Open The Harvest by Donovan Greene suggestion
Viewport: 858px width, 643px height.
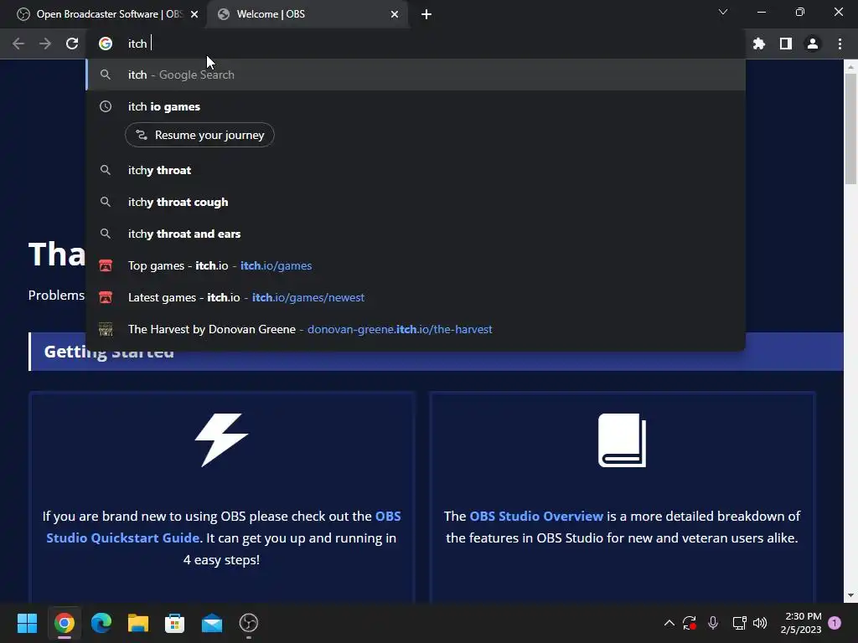click(416, 329)
